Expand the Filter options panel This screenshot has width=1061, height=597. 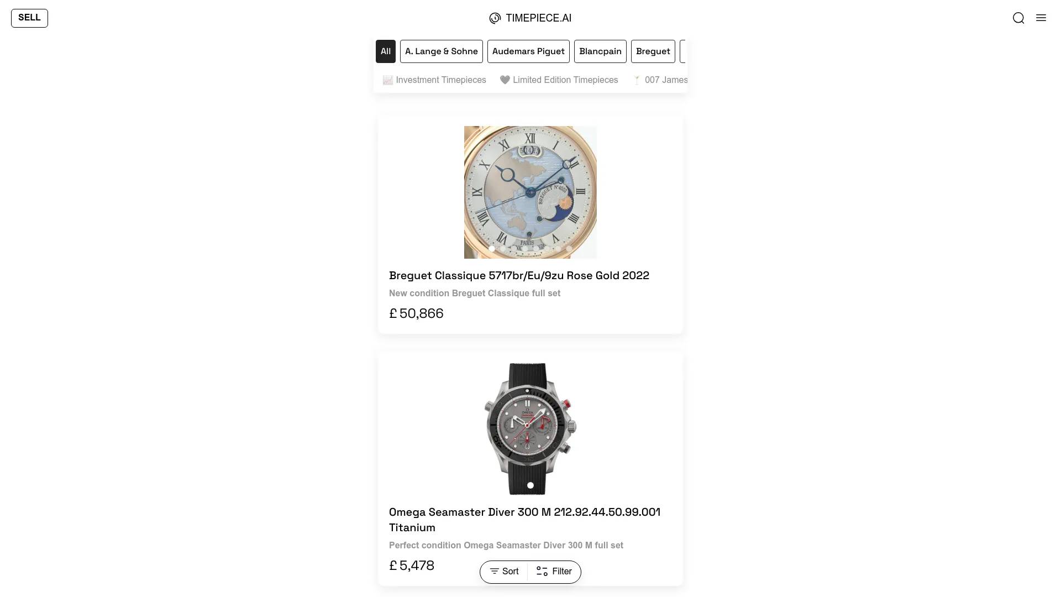554,572
